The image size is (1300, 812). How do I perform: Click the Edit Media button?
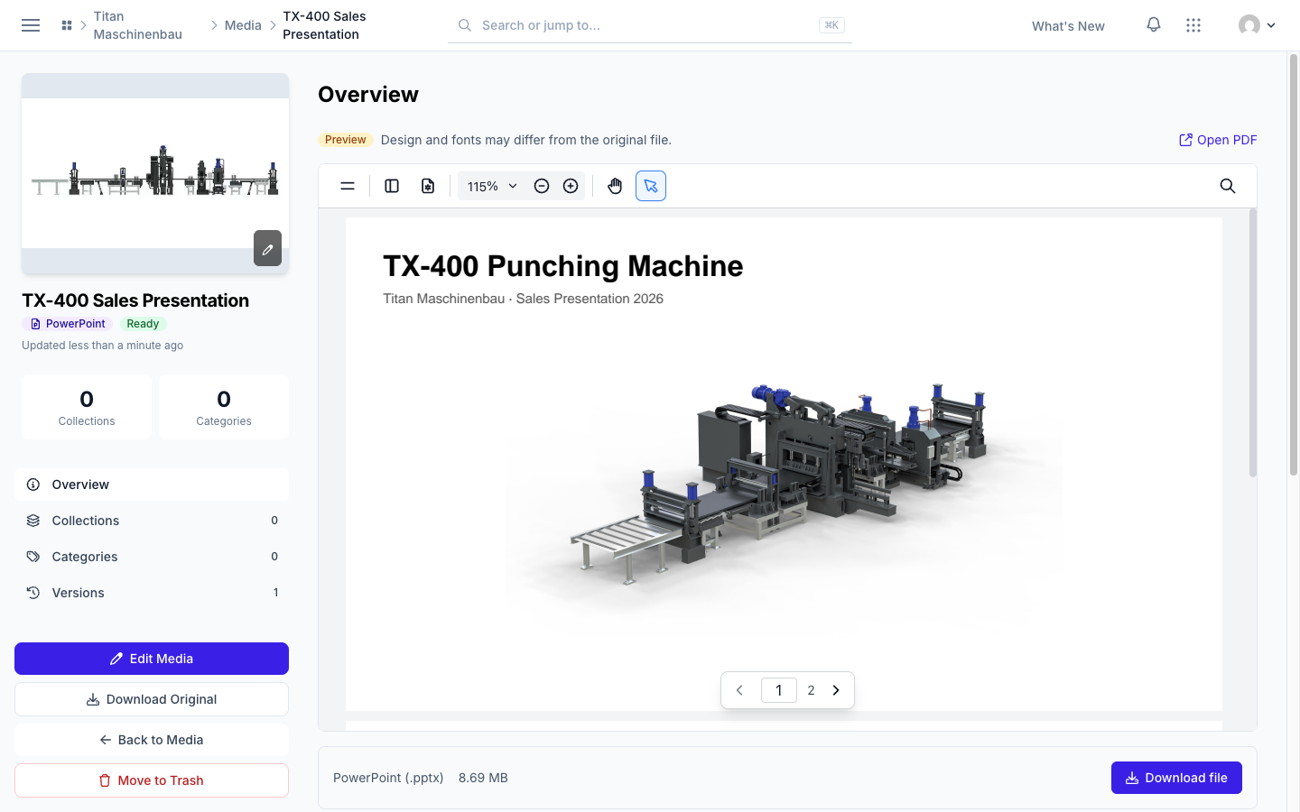pos(152,659)
